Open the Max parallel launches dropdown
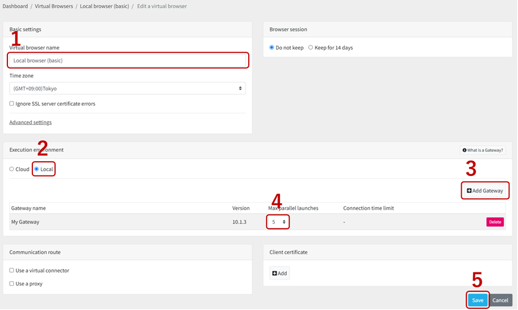 [x=278, y=222]
